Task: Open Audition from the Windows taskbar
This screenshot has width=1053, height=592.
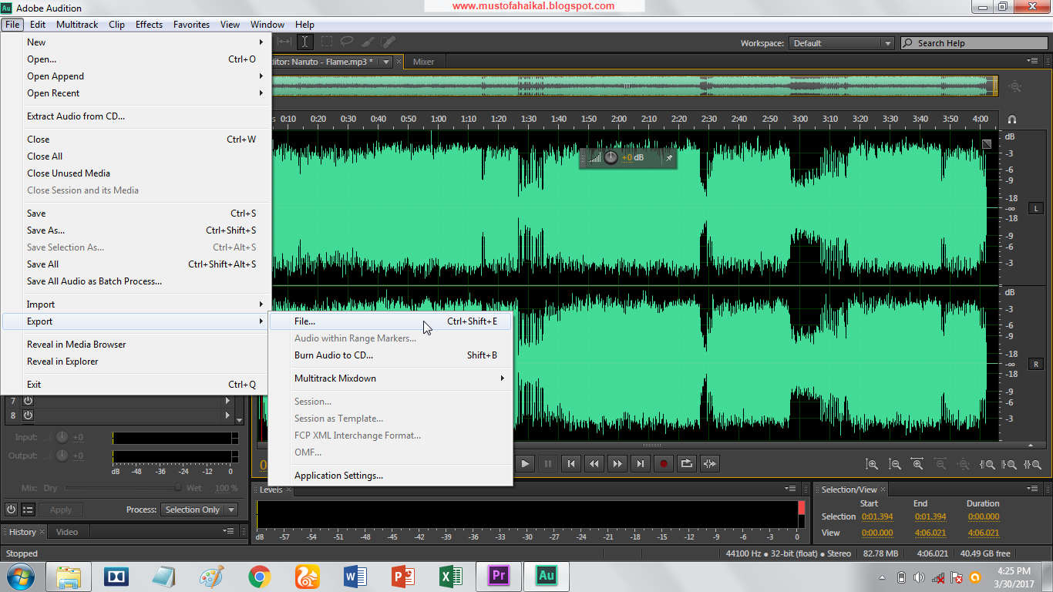Action: (x=547, y=576)
